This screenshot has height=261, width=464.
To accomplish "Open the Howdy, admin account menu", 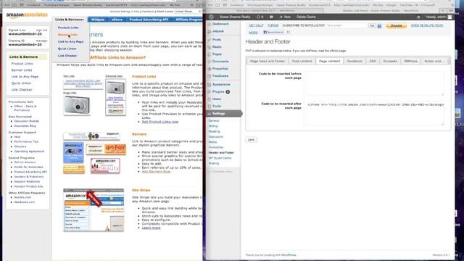I will tap(439, 17).
